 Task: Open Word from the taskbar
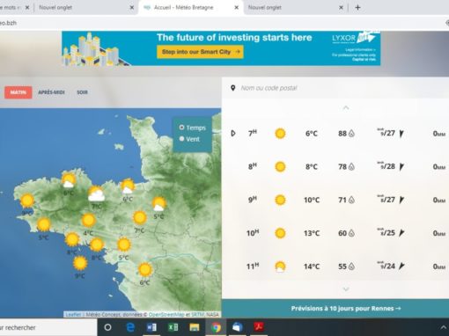[x=151, y=327]
